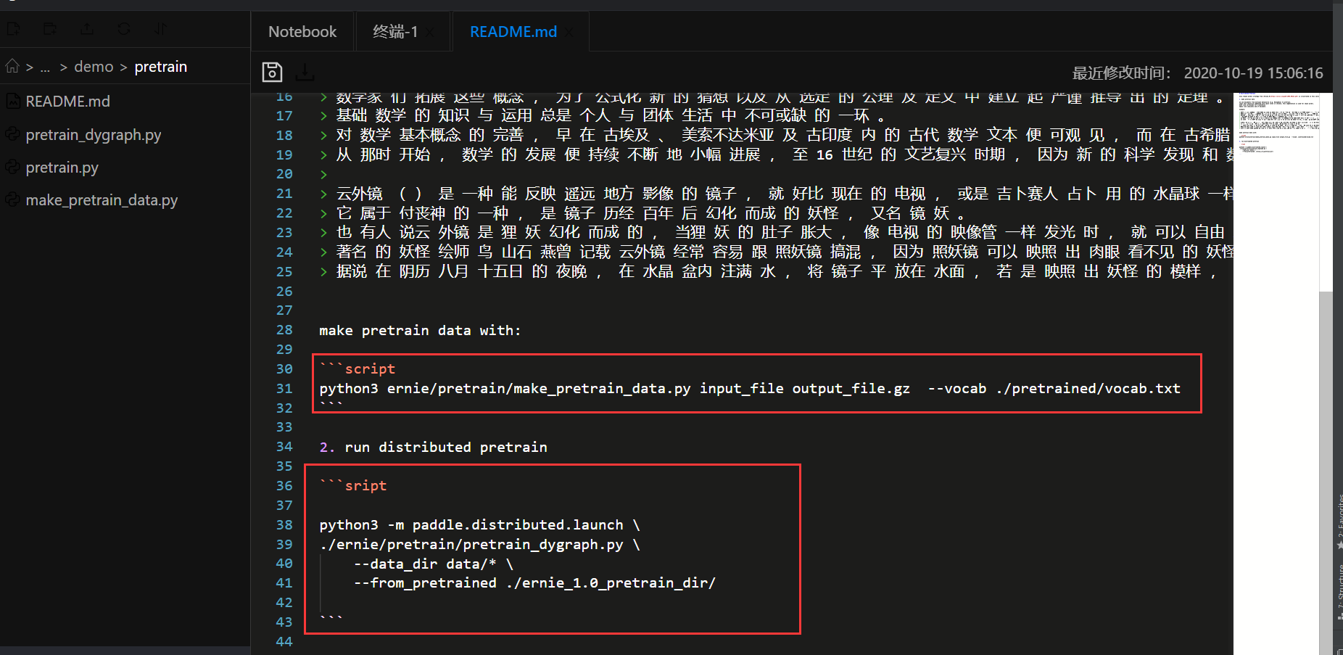1343x655 pixels.
Task: Click line 25 text starting with 据说
Action: point(769,271)
